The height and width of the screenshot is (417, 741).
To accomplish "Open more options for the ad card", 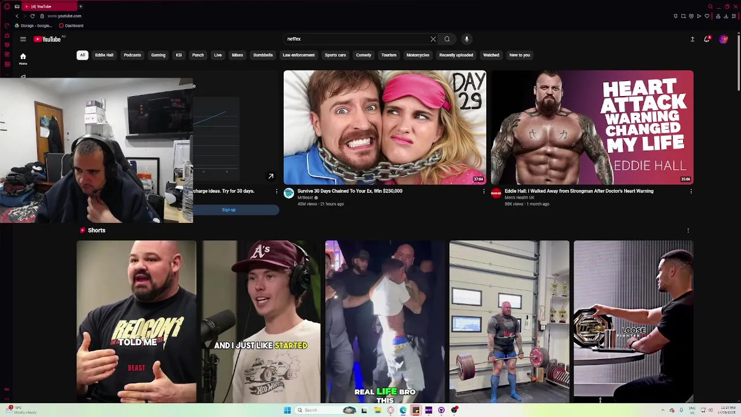I will coord(276,191).
